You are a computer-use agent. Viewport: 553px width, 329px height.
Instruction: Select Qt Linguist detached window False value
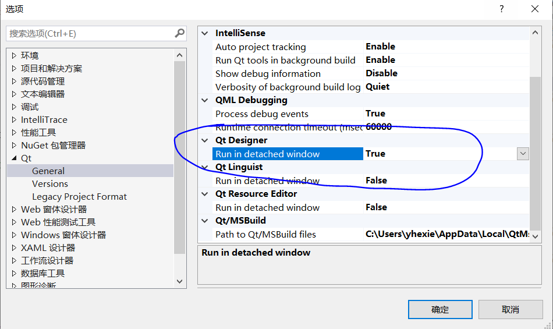point(376,181)
